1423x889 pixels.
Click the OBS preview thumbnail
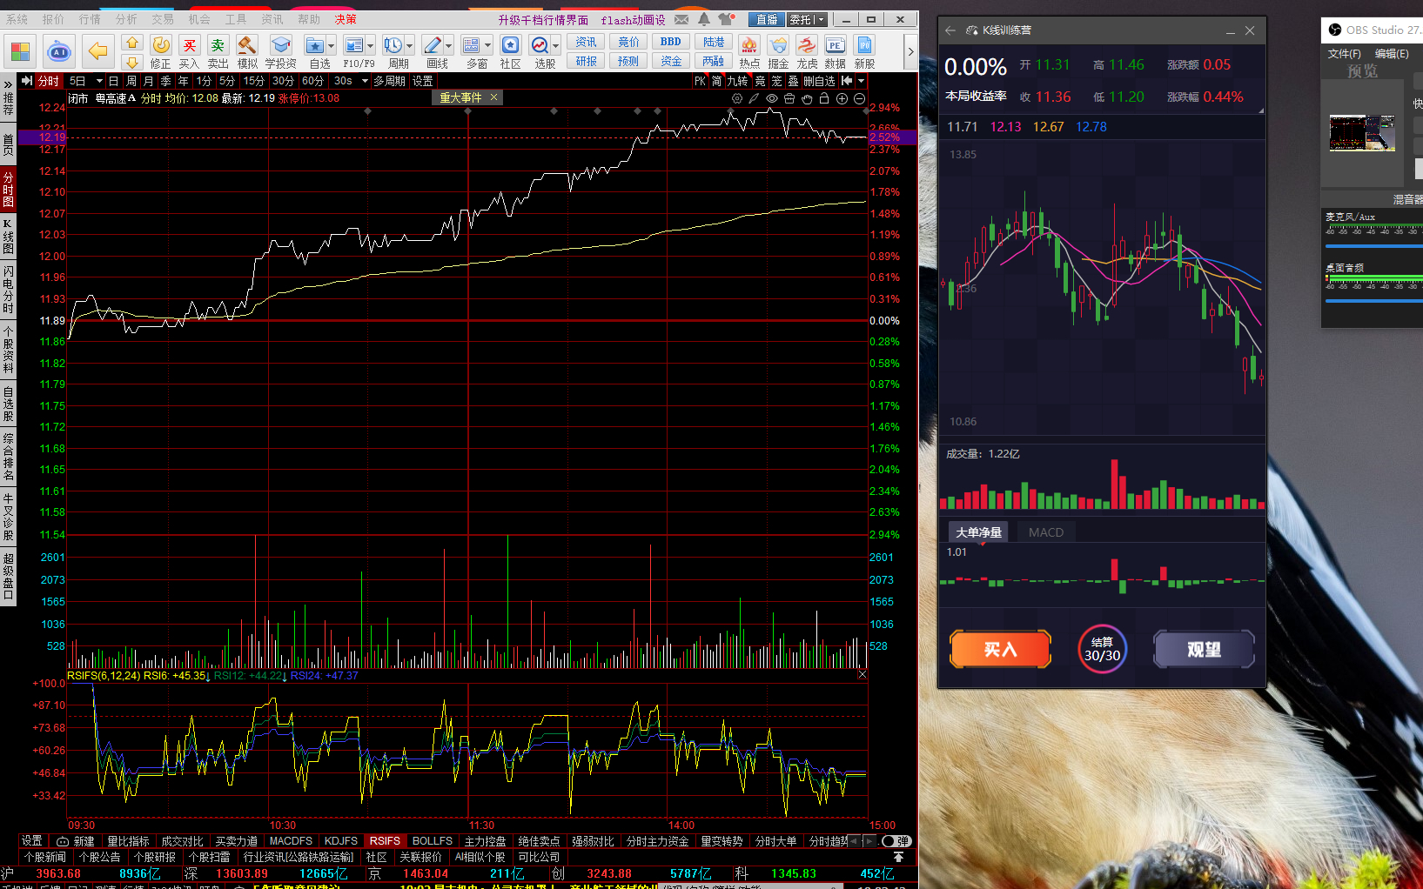(x=1362, y=133)
